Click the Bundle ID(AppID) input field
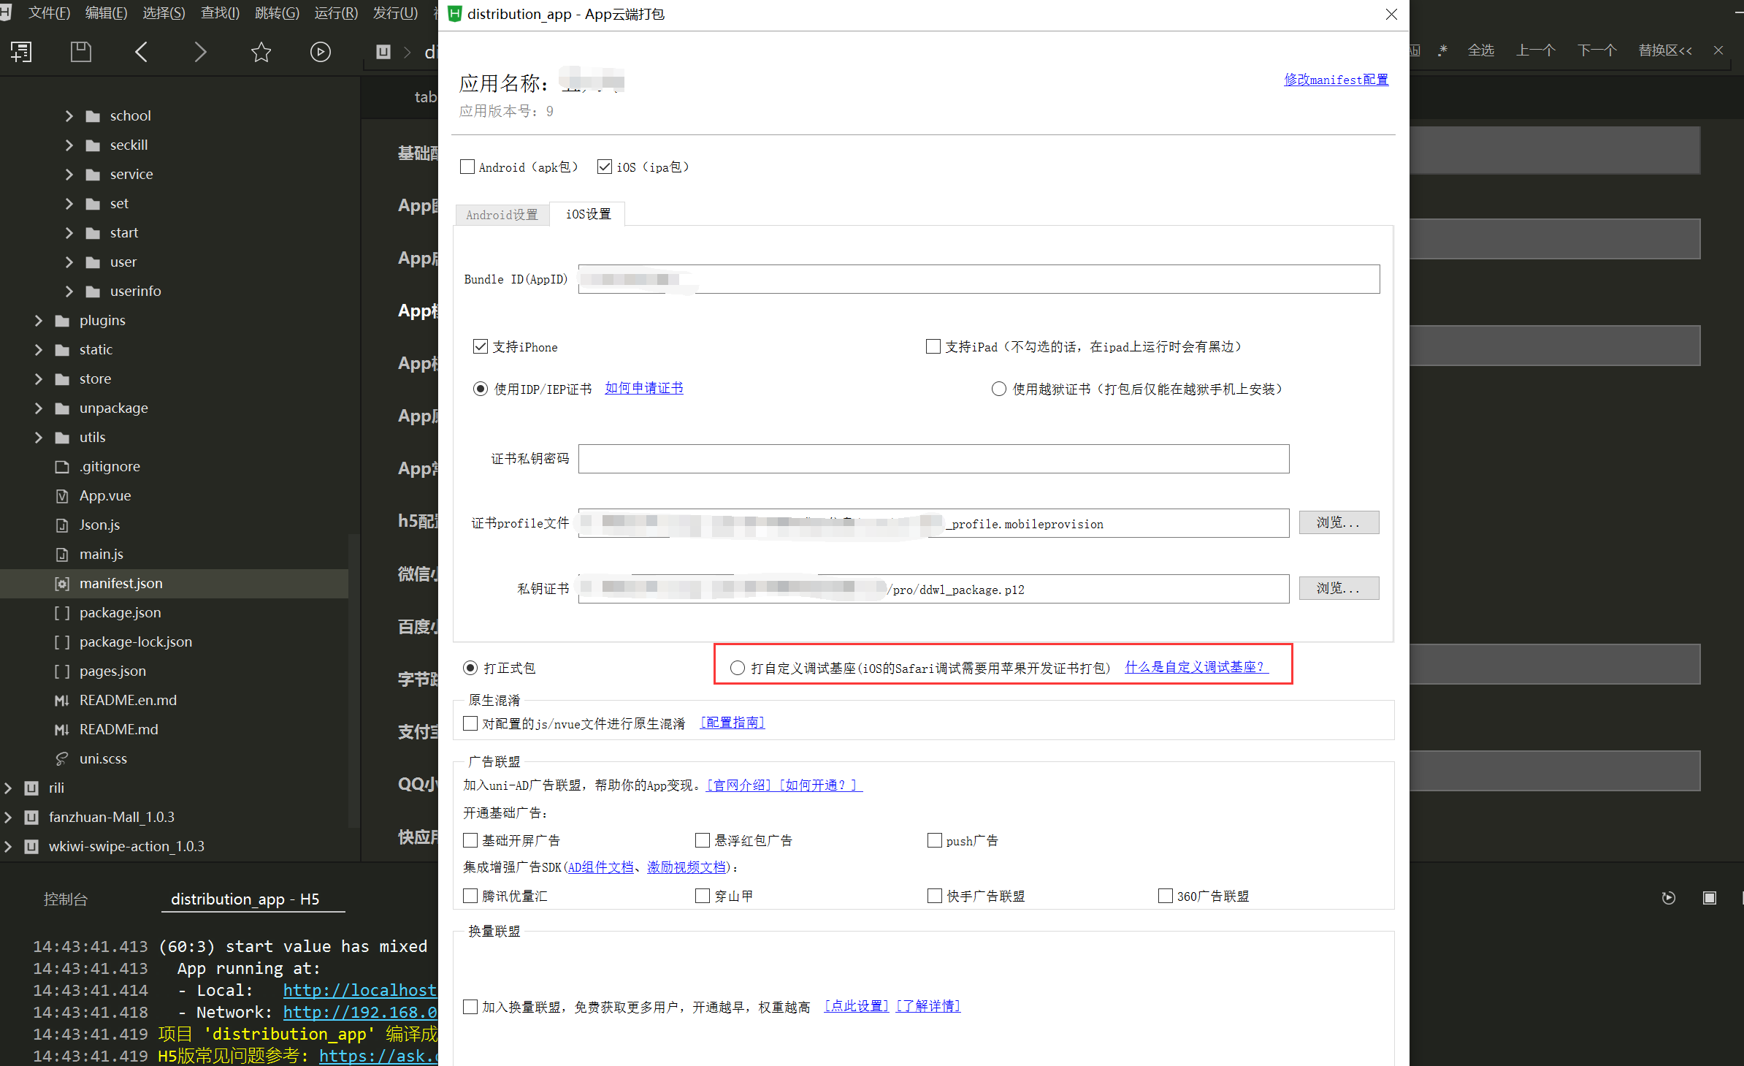Viewport: 1744px width, 1066px height. (979, 279)
